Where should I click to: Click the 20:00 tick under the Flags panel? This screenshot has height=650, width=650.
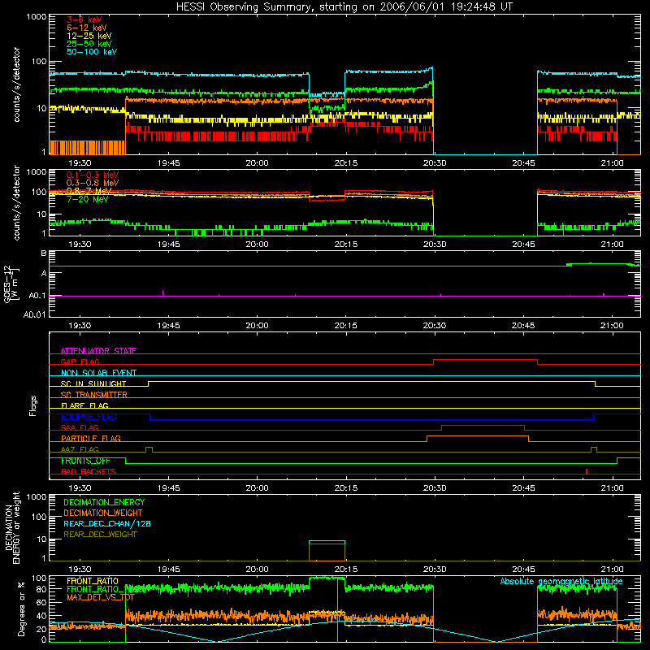click(x=257, y=488)
